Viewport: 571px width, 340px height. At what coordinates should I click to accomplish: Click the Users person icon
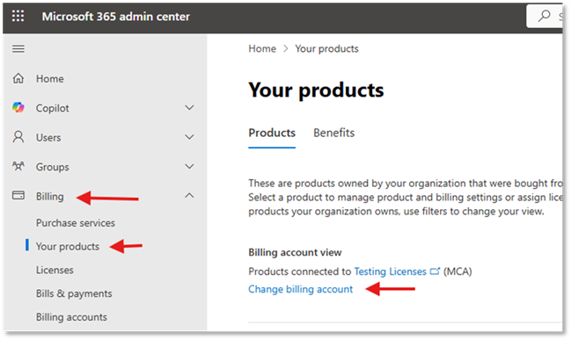tap(18, 137)
